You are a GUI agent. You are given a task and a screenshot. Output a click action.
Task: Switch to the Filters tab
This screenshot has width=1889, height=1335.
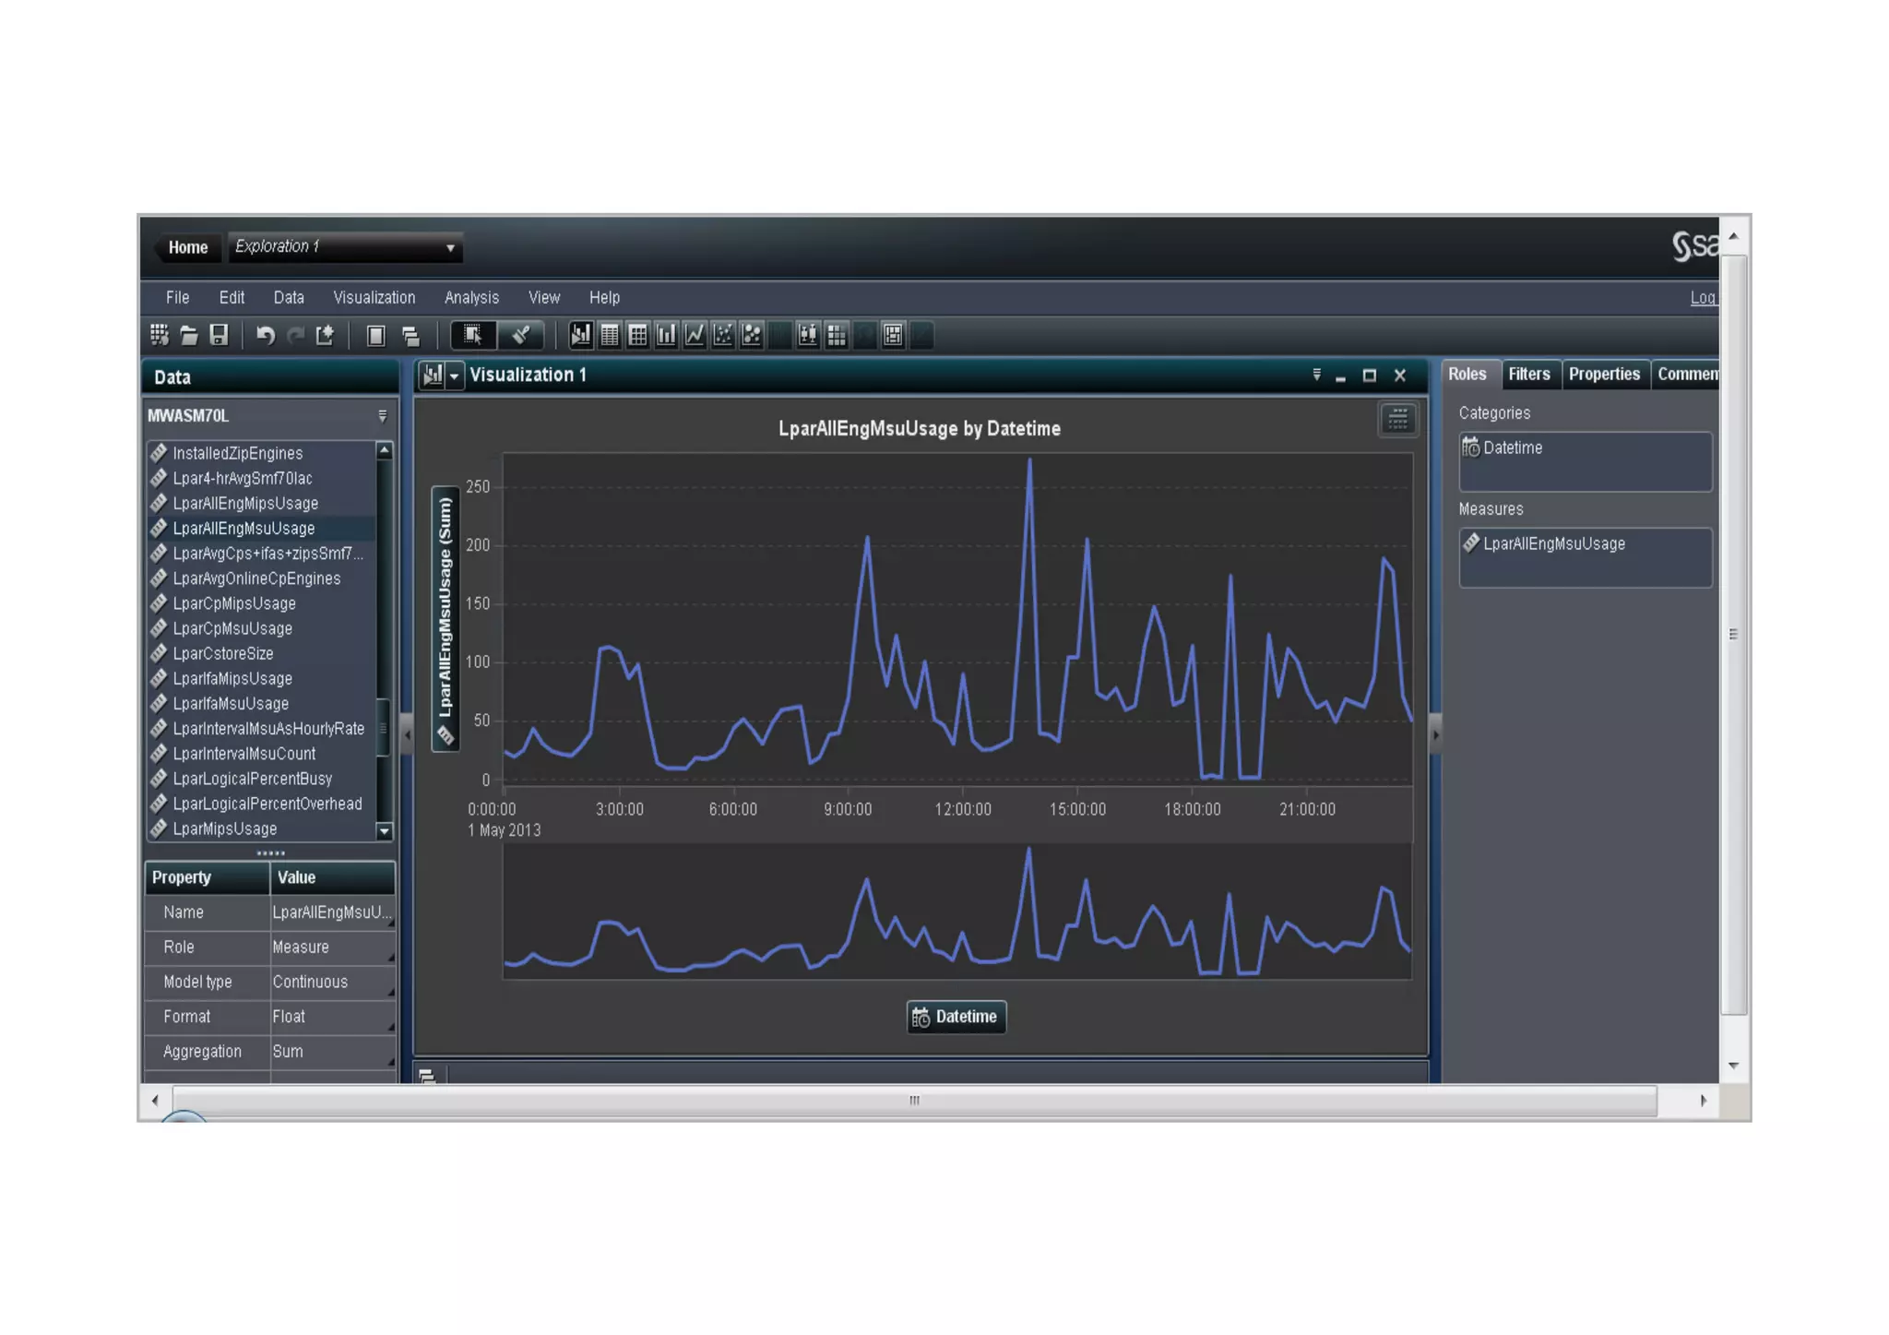pyautogui.click(x=1528, y=375)
